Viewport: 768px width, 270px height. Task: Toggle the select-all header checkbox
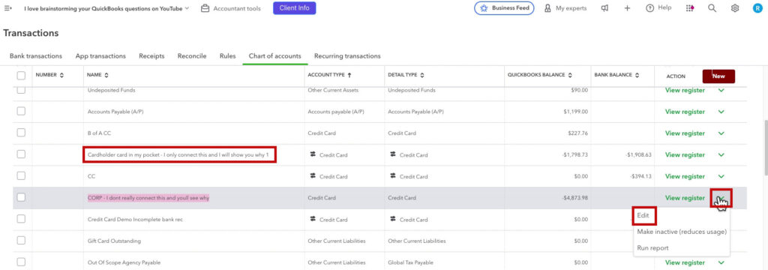(21, 76)
